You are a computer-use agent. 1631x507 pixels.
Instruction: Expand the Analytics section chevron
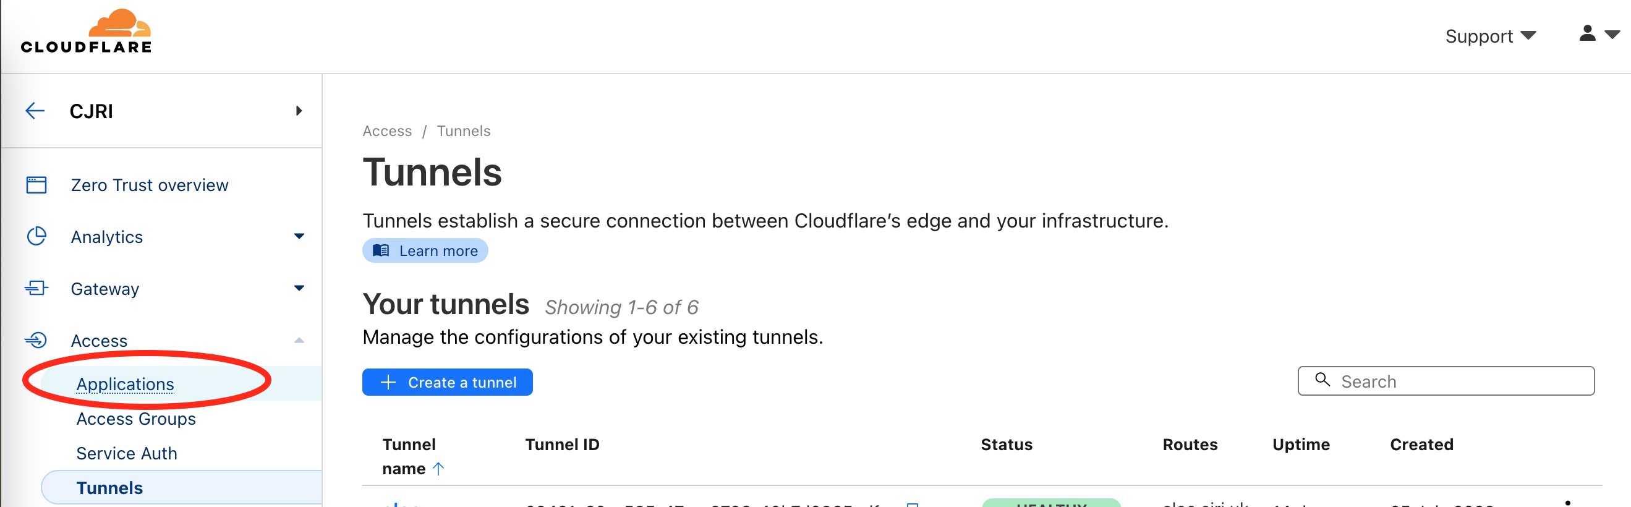[x=298, y=236]
